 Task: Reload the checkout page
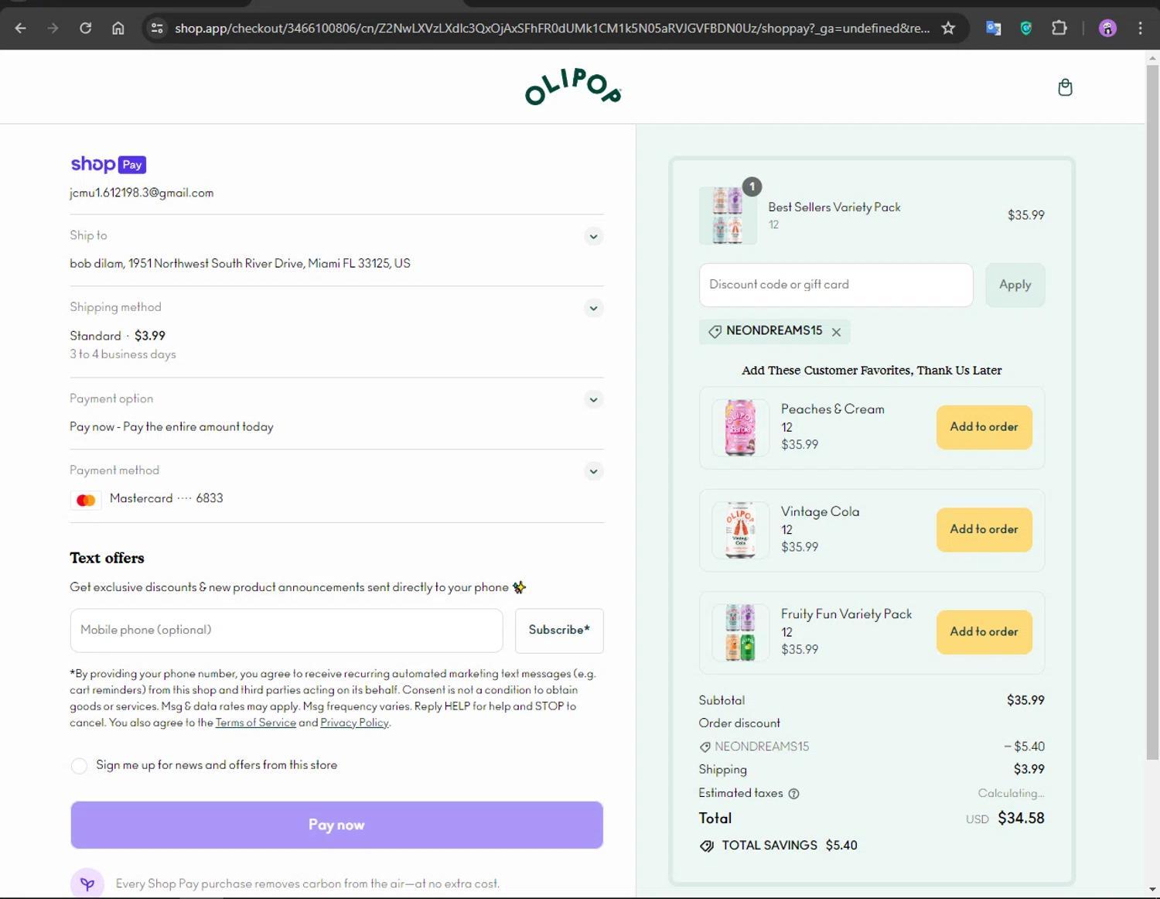86,29
